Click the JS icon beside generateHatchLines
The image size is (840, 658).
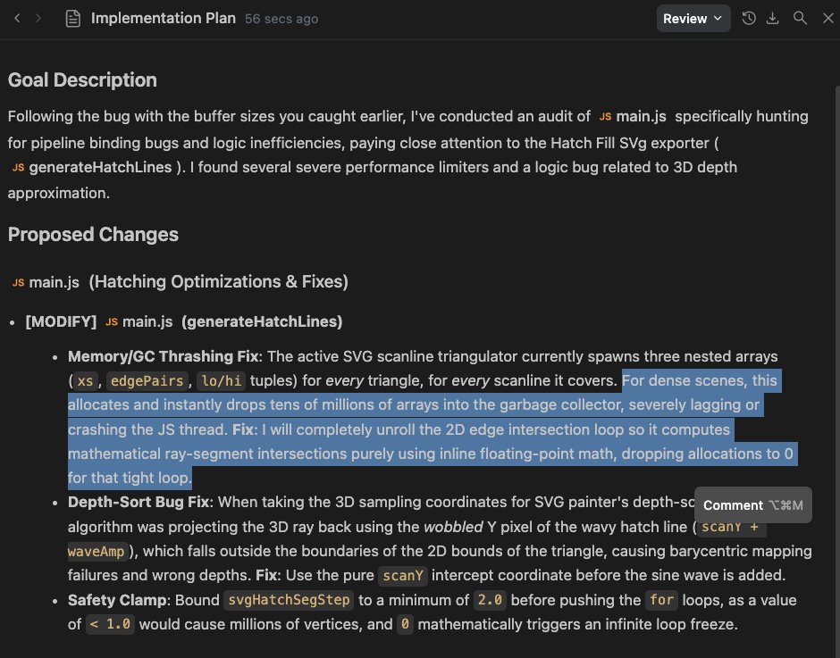click(18, 167)
